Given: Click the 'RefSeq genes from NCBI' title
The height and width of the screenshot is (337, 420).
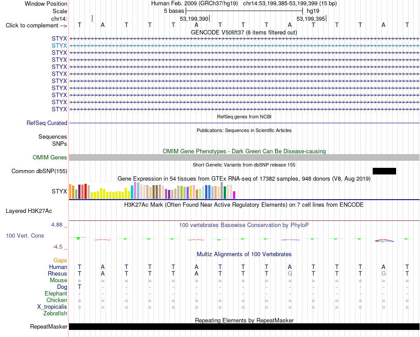Looking at the screenshot, I should 244,117.
